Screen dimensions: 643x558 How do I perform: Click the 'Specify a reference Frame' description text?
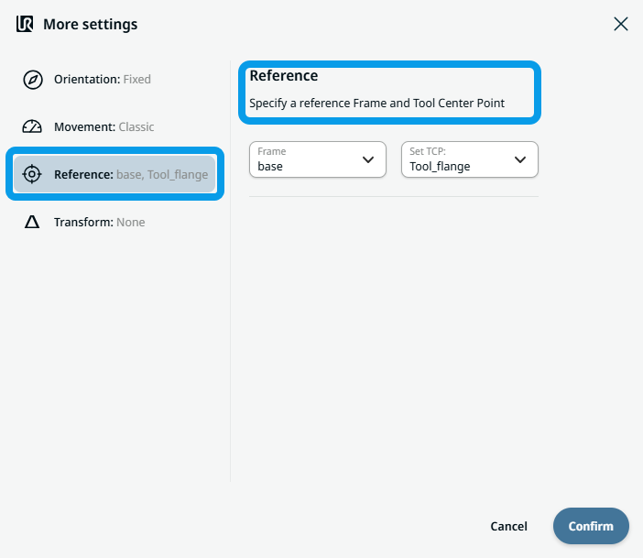click(376, 103)
